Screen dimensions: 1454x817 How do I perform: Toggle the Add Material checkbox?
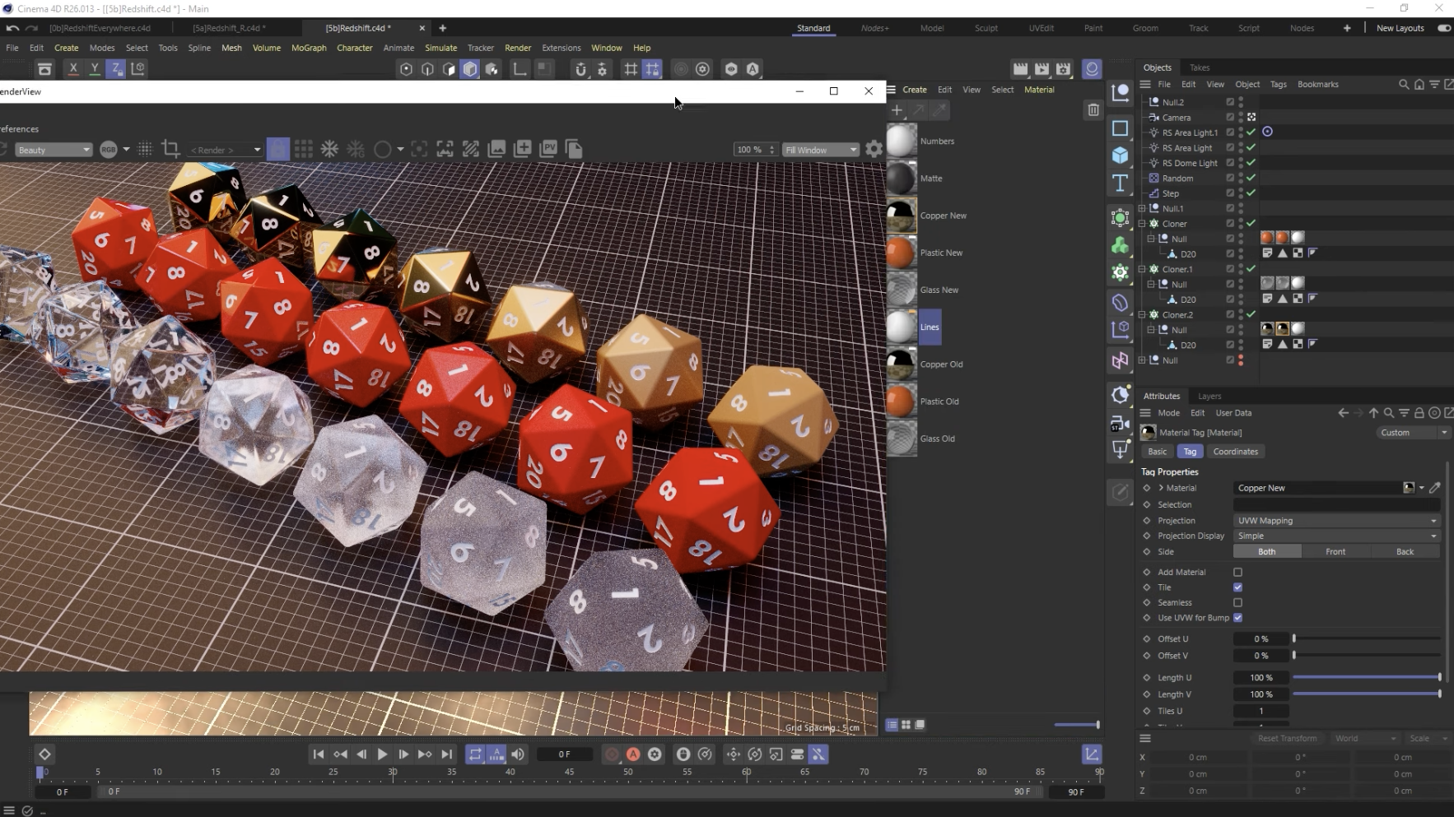(1237, 572)
